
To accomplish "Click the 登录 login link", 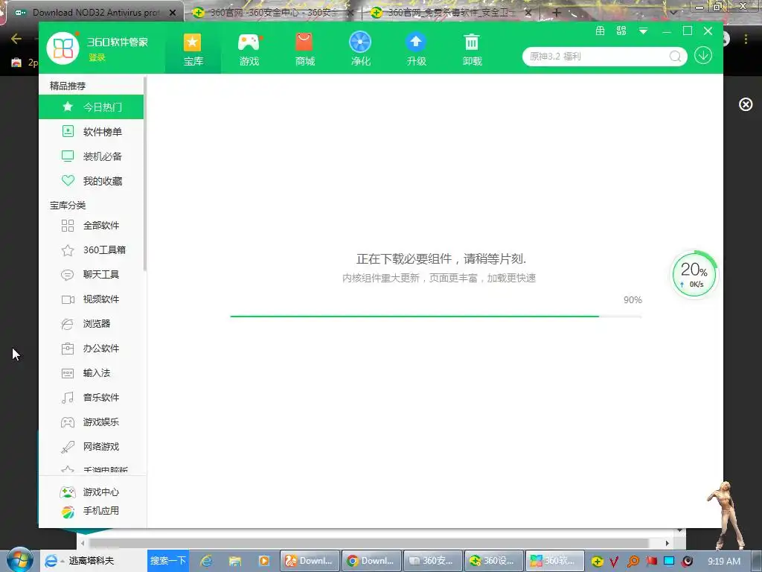I will (x=97, y=57).
